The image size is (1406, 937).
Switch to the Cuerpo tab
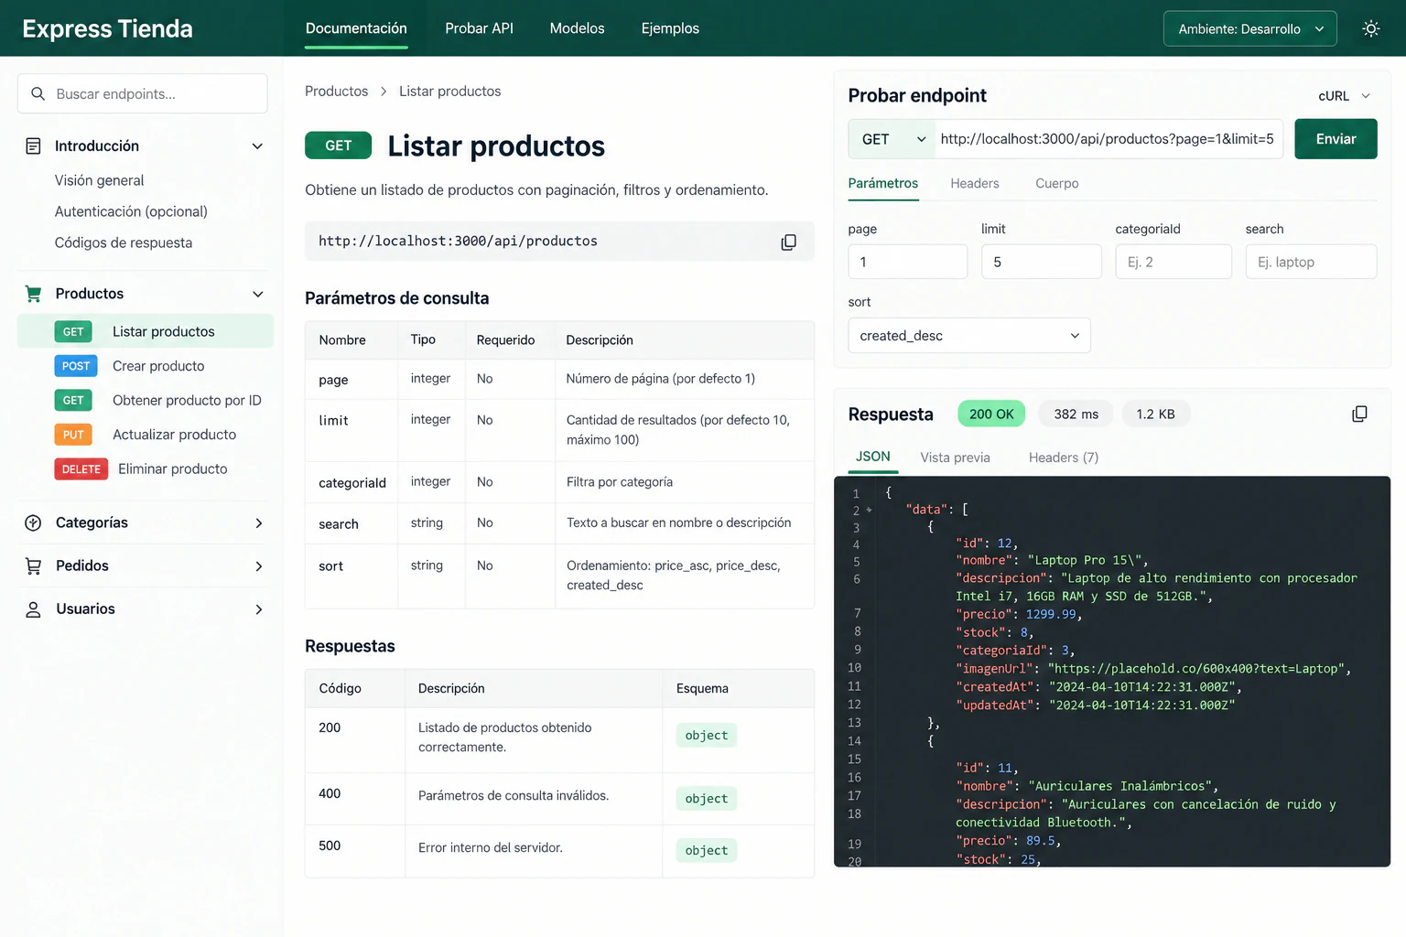(x=1056, y=183)
